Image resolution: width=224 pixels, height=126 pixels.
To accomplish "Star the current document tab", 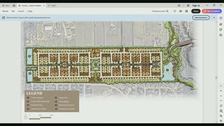I will [x=20, y=6].
